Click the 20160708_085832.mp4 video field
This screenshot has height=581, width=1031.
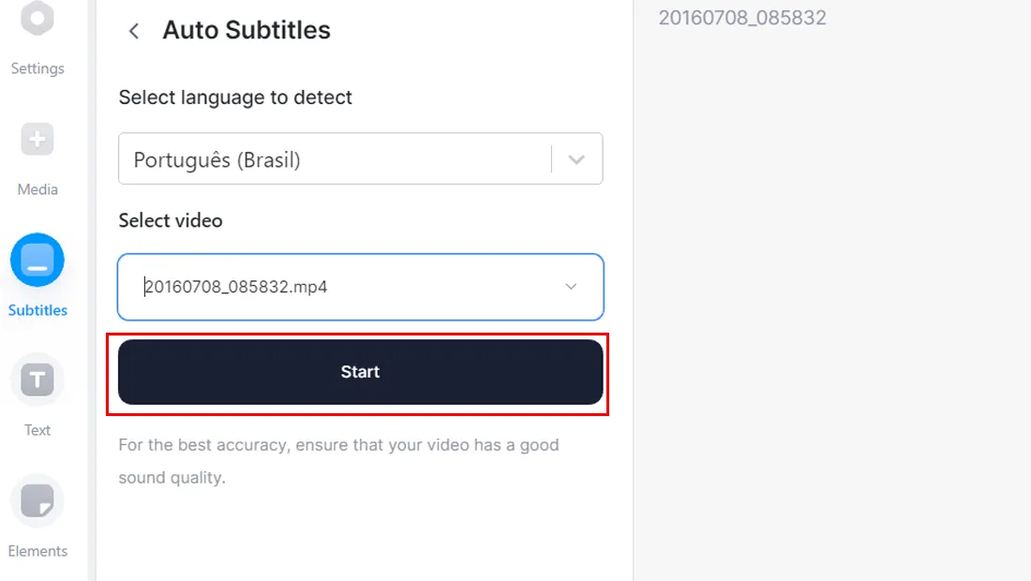click(360, 287)
